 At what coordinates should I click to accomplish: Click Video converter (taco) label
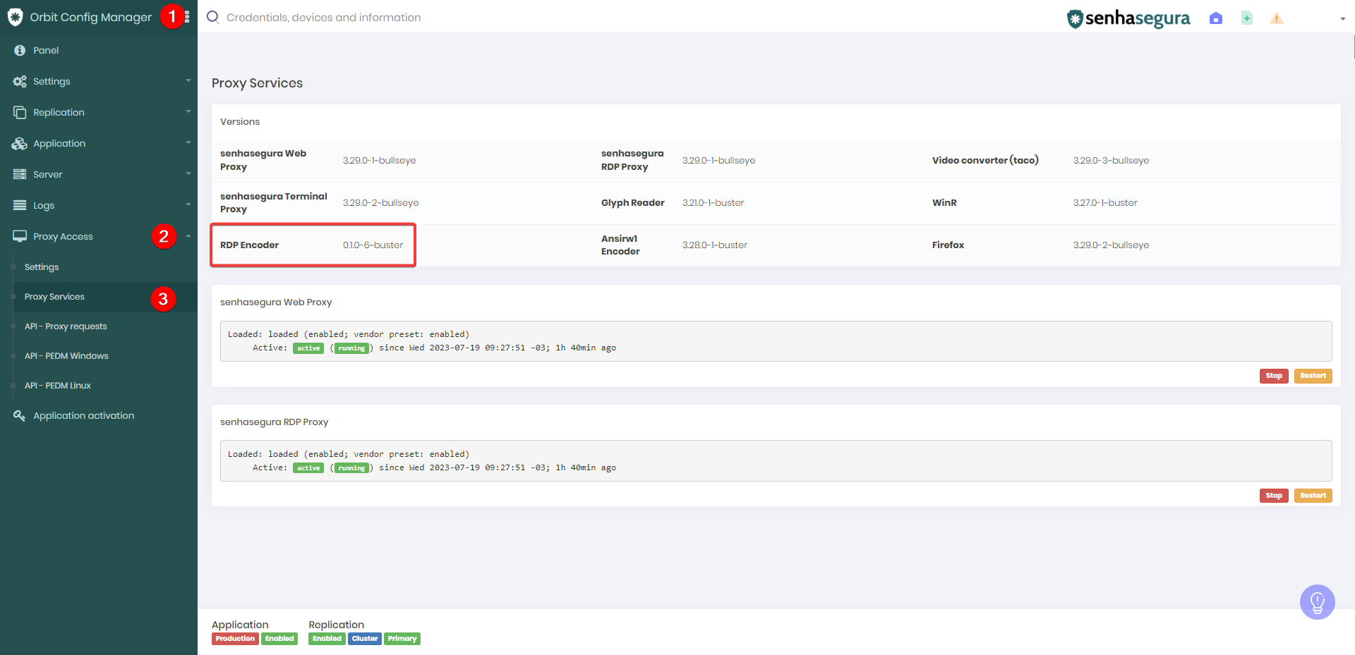click(x=985, y=160)
